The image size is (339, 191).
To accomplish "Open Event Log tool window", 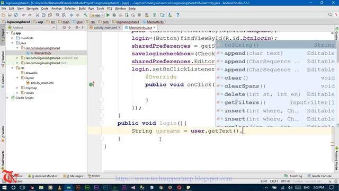I will [293, 176].
